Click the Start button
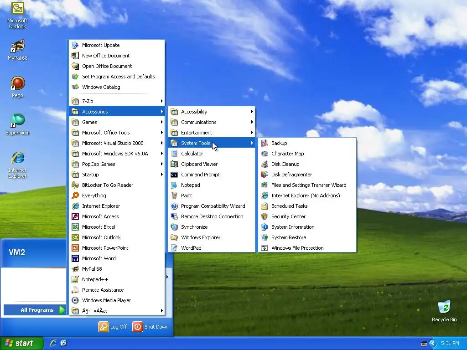467x350 pixels. pyautogui.click(x=22, y=344)
